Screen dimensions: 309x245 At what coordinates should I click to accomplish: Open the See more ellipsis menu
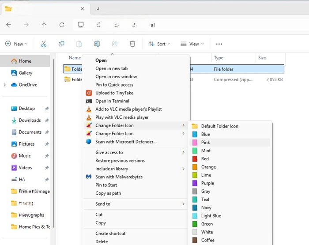219,44
